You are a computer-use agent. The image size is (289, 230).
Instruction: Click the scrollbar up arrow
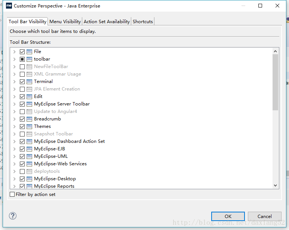click(x=276, y=51)
